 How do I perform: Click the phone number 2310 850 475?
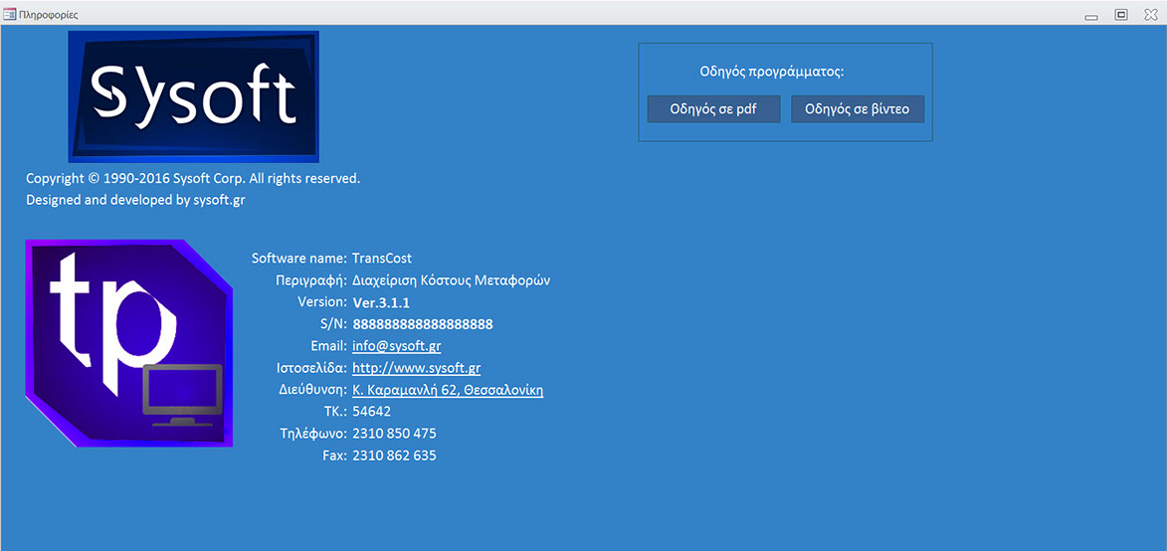click(x=394, y=434)
